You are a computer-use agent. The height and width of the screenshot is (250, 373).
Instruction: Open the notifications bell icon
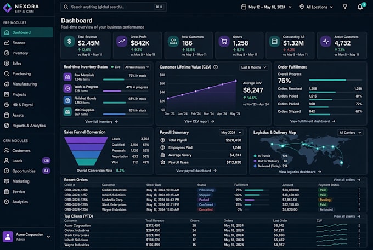point(360,7)
